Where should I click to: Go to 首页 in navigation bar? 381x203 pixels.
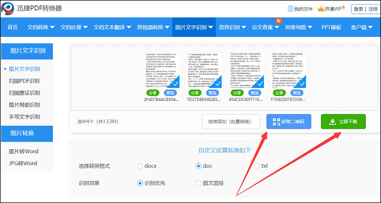[x=13, y=27]
